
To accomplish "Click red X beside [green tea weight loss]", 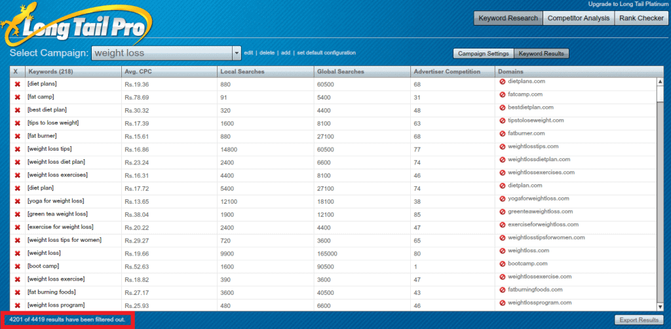I will pyautogui.click(x=18, y=214).
